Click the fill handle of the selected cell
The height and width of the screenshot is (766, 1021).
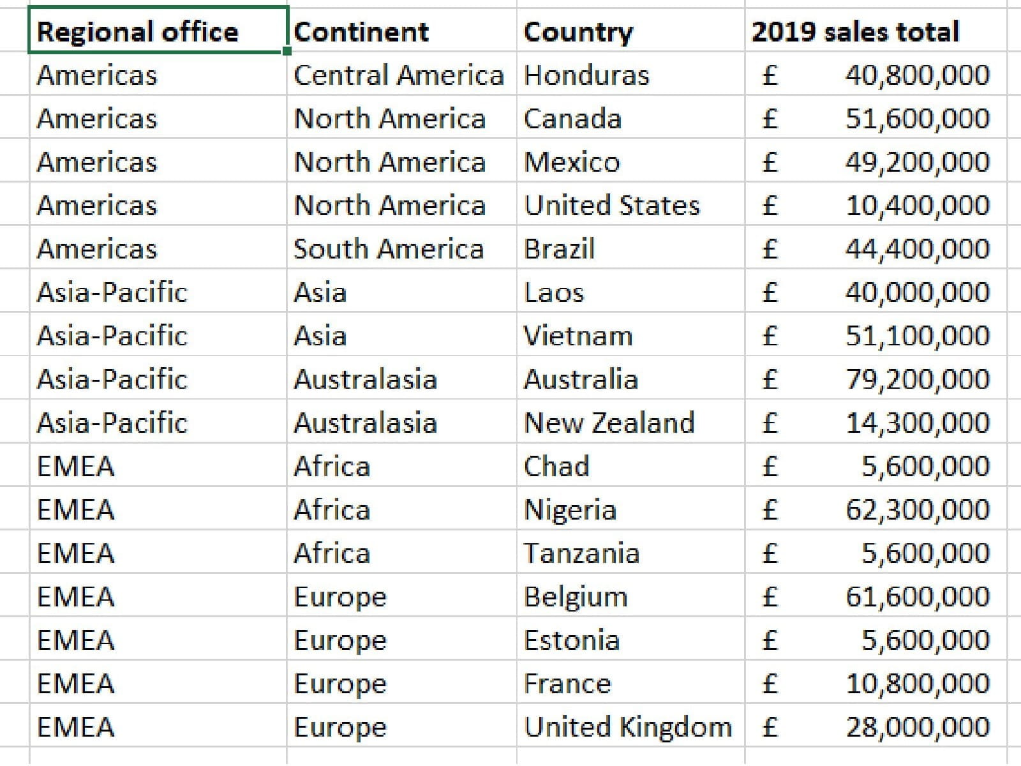pos(287,51)
